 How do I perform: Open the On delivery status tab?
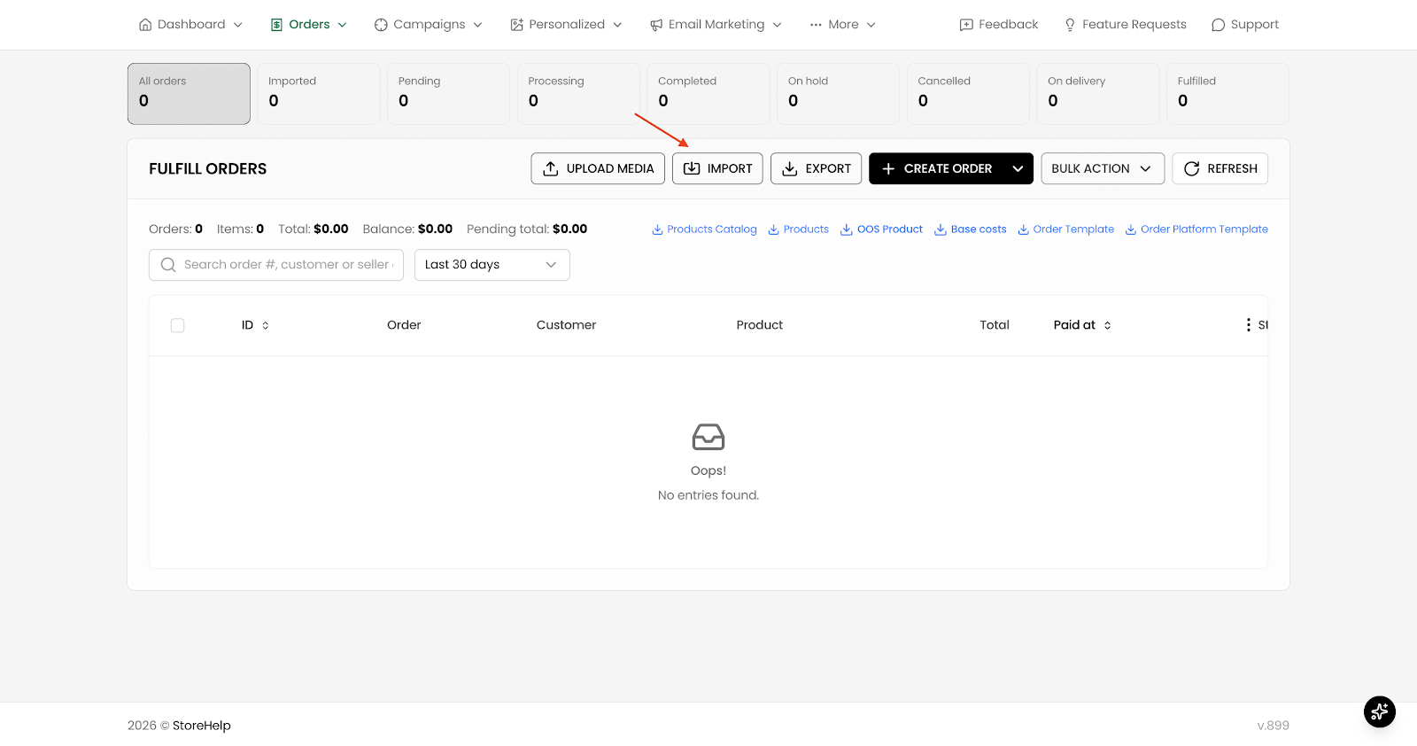pyautogui.click(x=1098, y=94)
